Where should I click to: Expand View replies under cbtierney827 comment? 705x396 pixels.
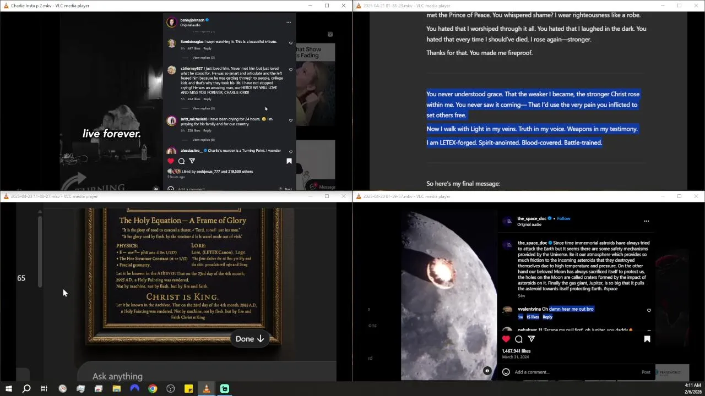[x=203, y=108]
